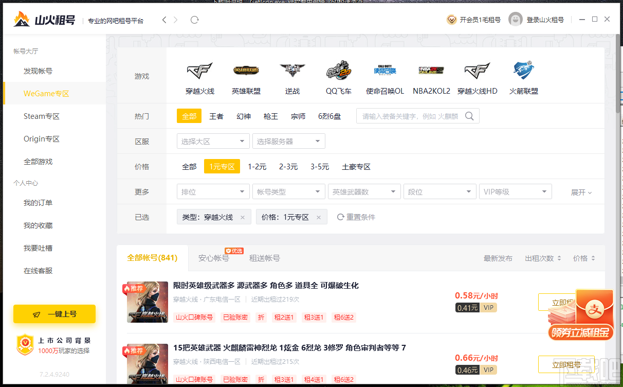Select the 穿越火线 game icon
The width and height of the screenshot is (623, 387).
tap(199, 71)
